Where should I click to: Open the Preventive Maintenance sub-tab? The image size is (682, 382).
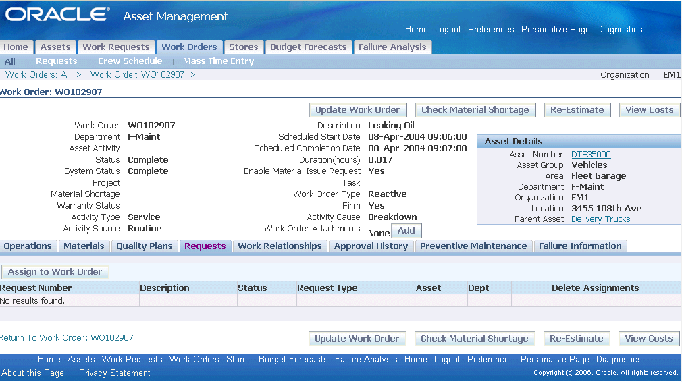(x=473, y=246)
